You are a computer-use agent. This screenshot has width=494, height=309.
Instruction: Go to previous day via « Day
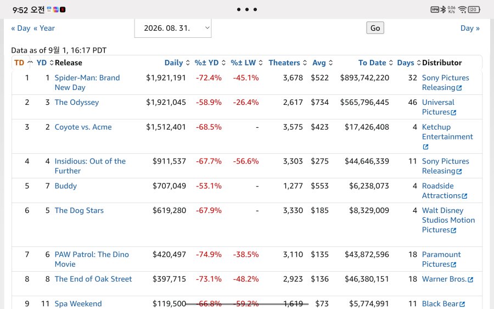click(x=21, y=28)
